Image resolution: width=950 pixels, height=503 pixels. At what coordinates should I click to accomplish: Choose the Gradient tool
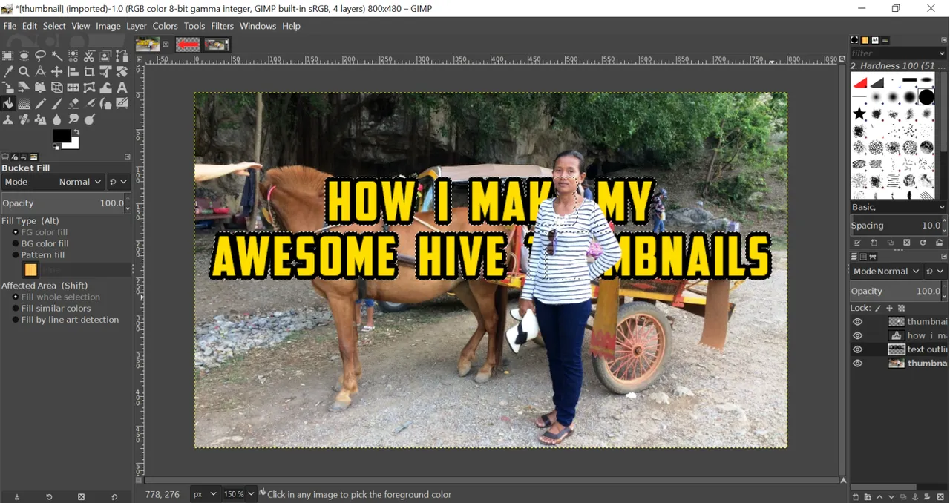(x=24, y=104)
